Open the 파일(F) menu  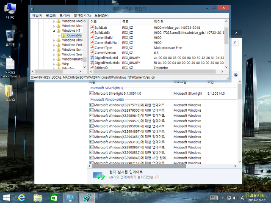[x=37, y=16]
